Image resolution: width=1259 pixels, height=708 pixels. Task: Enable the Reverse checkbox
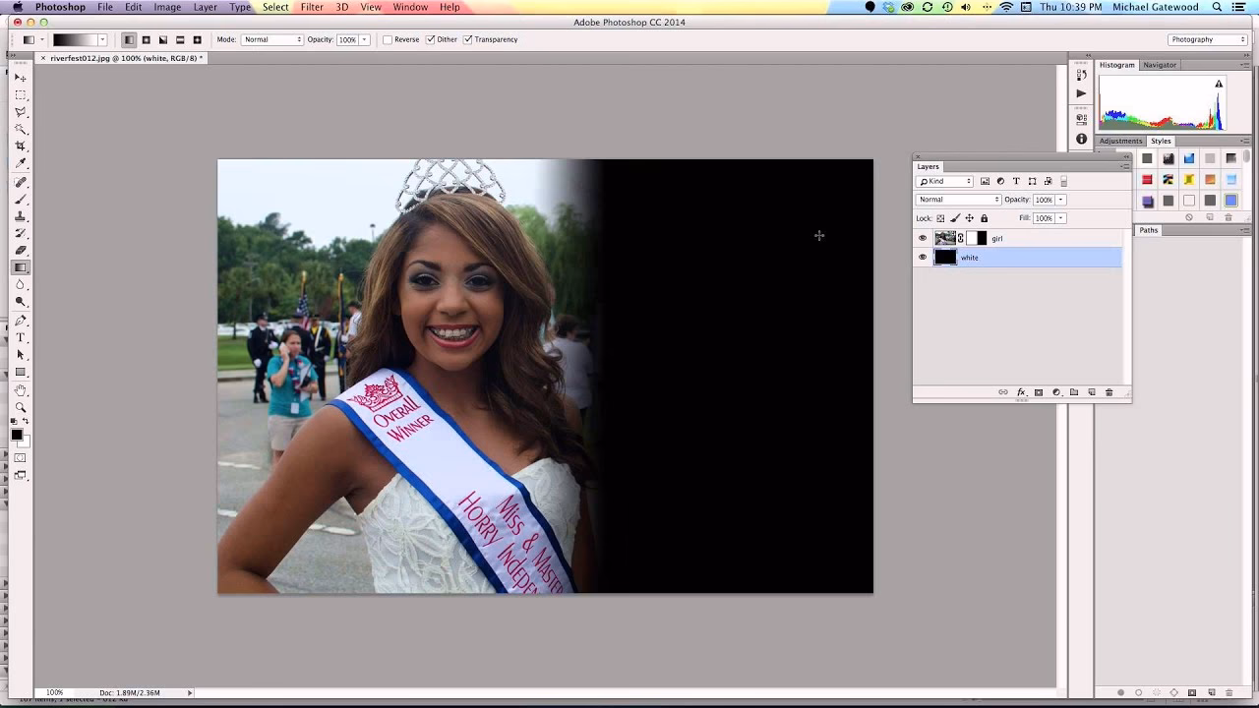(x=388, y=40)
